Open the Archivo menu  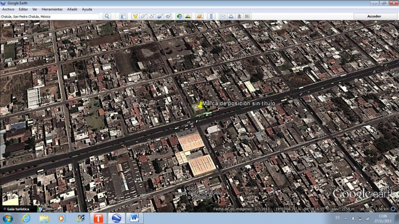tap(8, 9)
